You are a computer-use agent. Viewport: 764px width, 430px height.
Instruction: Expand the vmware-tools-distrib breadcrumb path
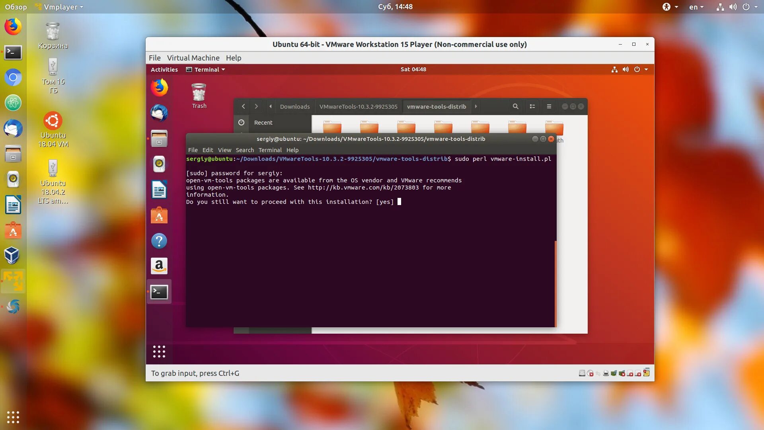(476, 107)
